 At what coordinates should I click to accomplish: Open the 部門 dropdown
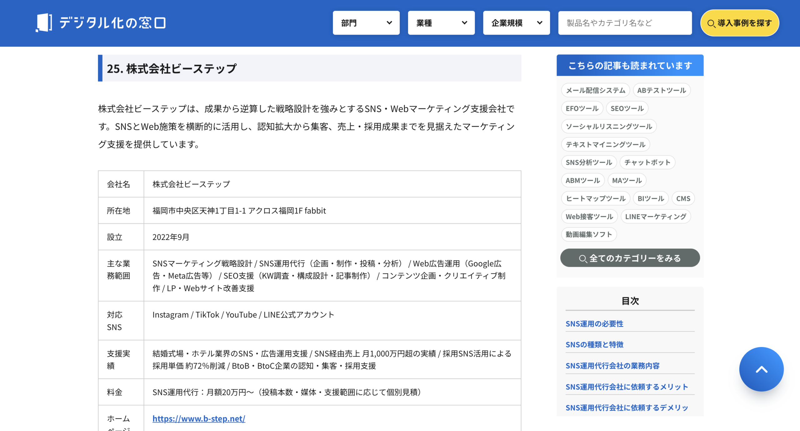tap(366, 23)
